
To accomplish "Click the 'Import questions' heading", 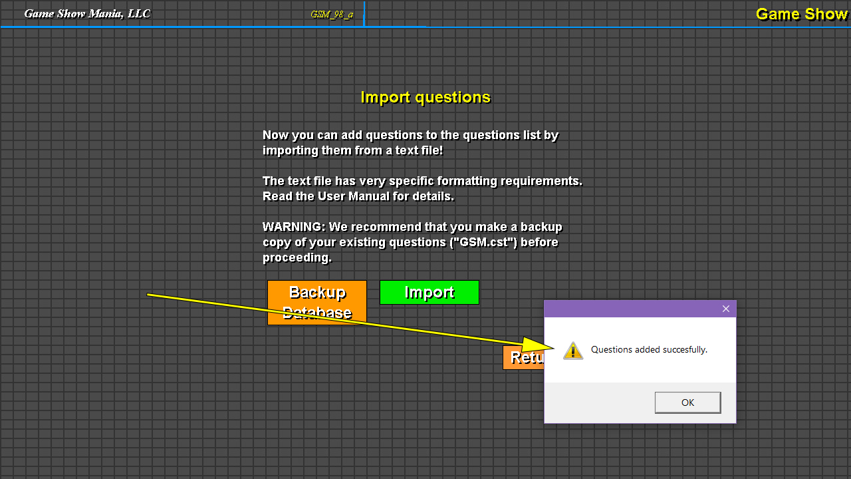I will pyautogui.click(x=425, y=97).
